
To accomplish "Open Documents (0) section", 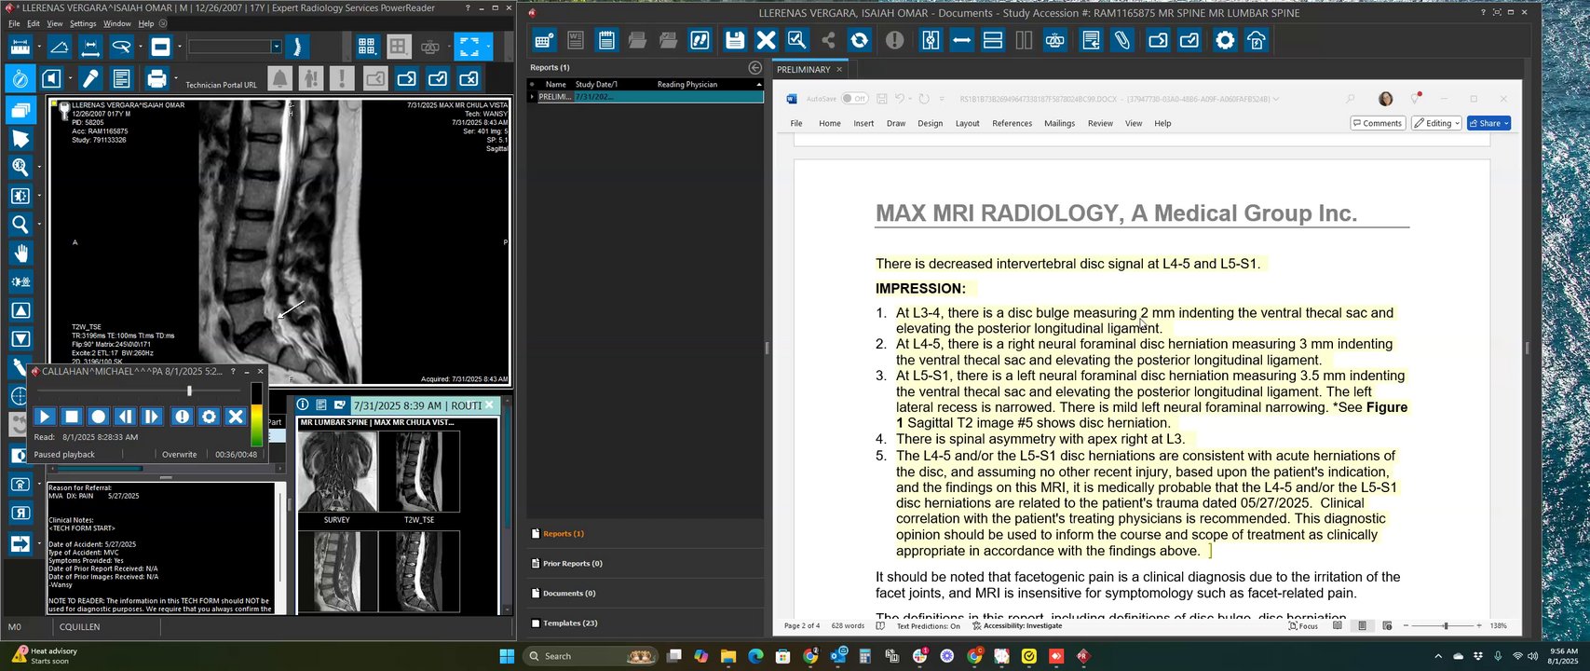I will pos(569,593).
